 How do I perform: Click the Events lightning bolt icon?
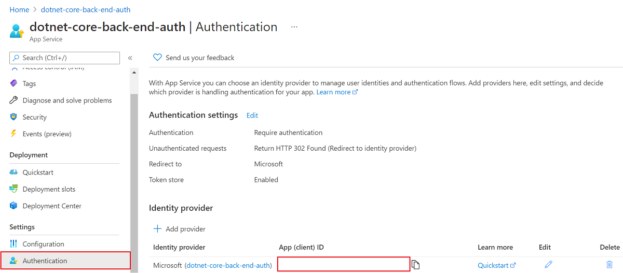point(13,134)
